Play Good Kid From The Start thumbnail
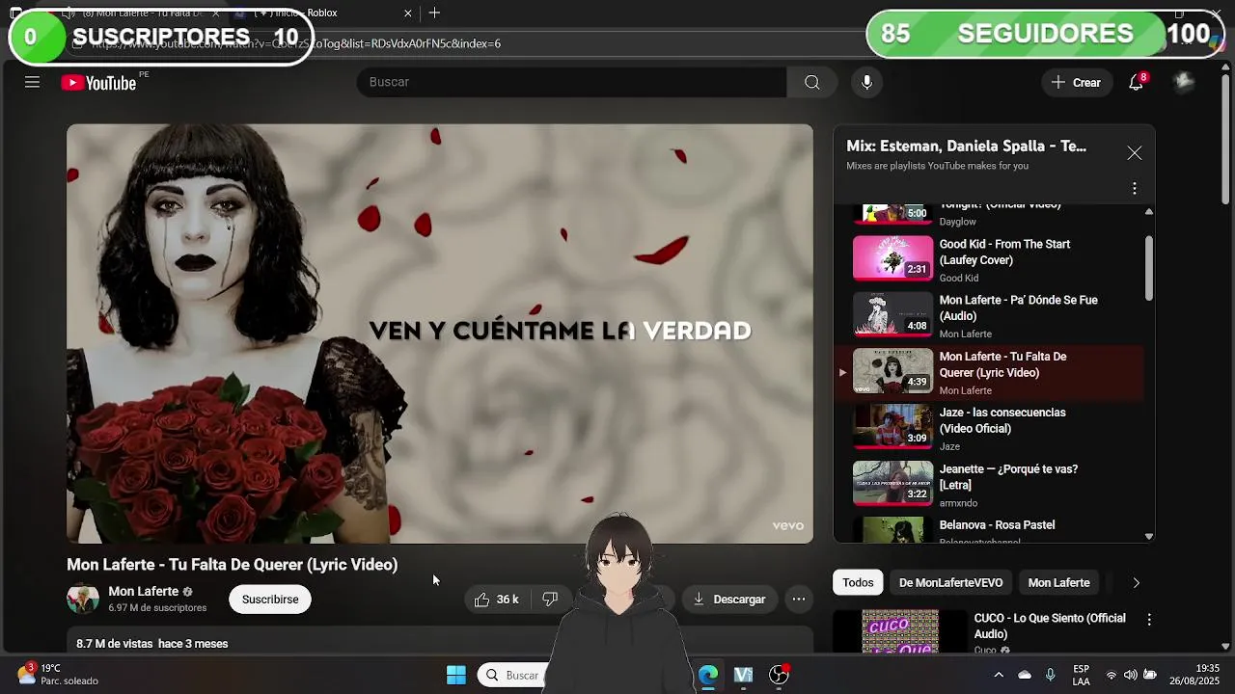Viewport: 1235px width, 694px height. [892, 257]
